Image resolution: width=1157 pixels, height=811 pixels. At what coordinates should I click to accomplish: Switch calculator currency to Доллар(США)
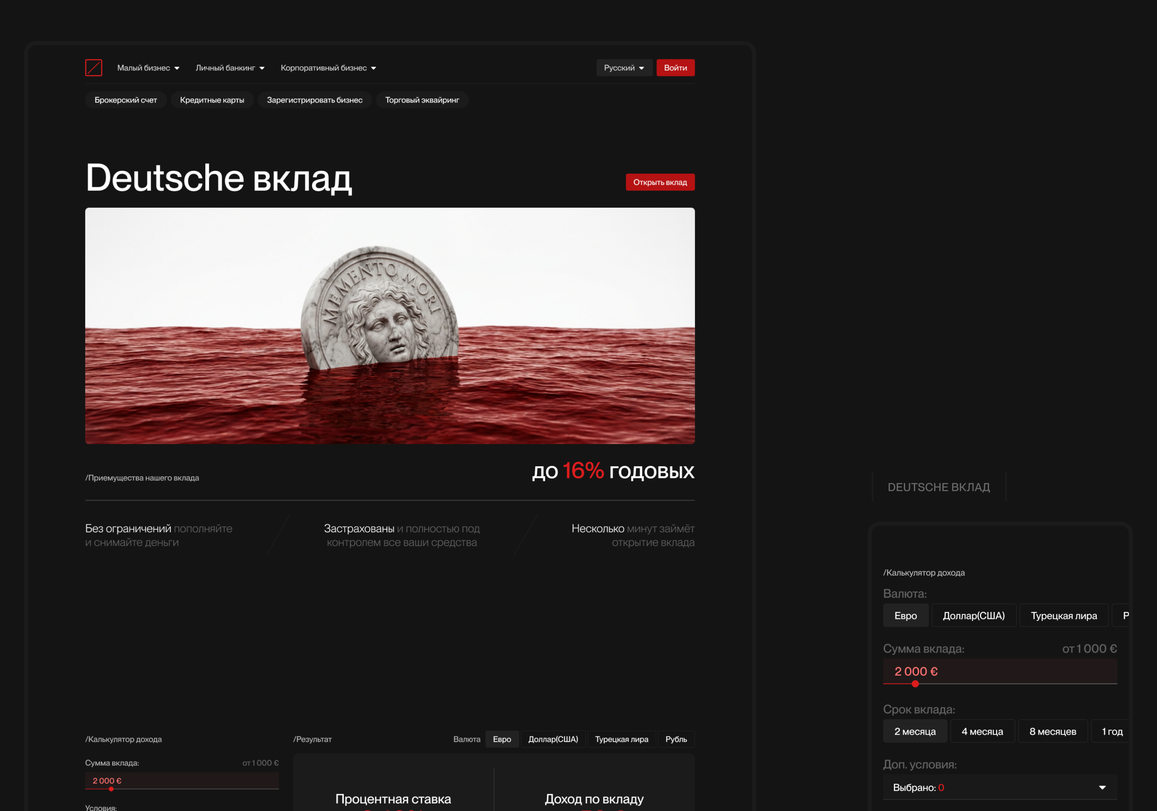click(x=973, y=615)
